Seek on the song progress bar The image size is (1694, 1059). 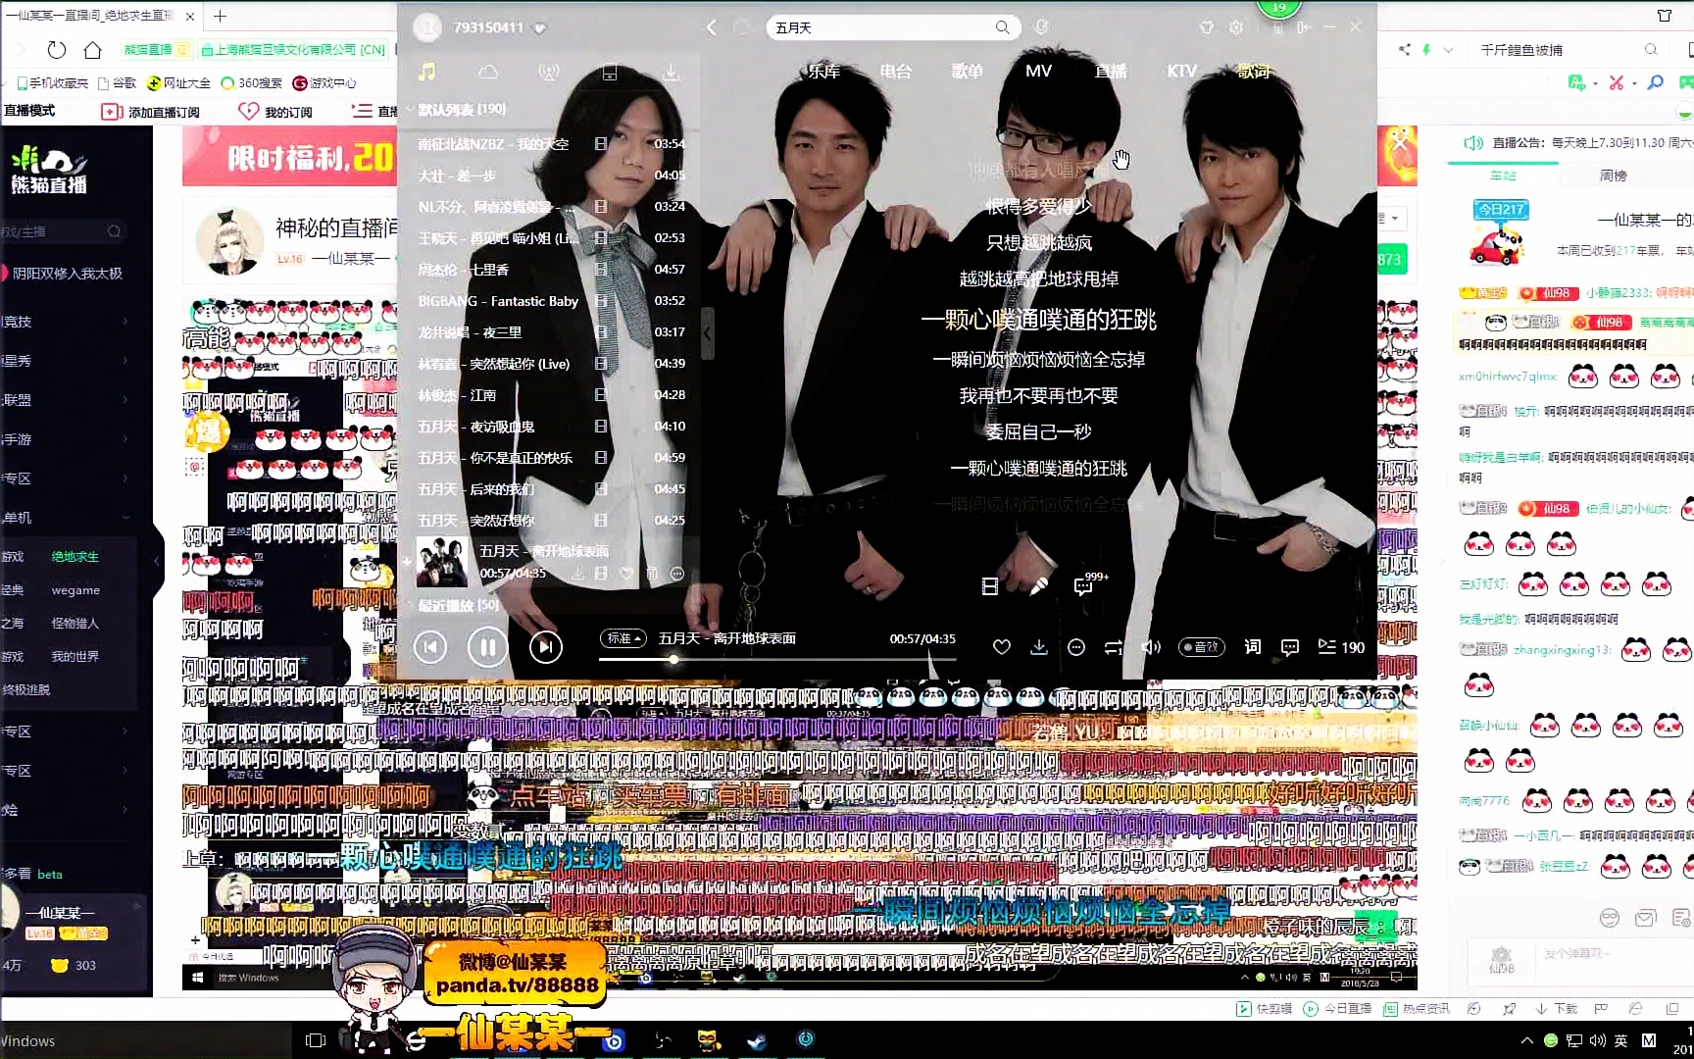click(x=776, y=659)
